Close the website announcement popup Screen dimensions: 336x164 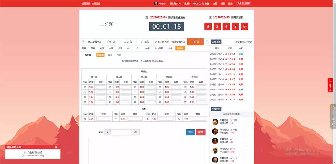point(56,147)
